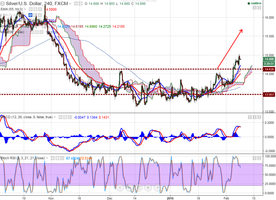The image size is (276, 200).
Task: Open EMA (55, hlc3) settings gear
Action: [x=35, y=9]
